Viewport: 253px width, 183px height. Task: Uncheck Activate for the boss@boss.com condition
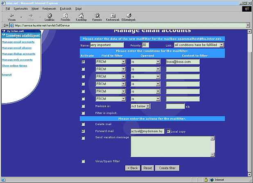click(x=83, y=62)
